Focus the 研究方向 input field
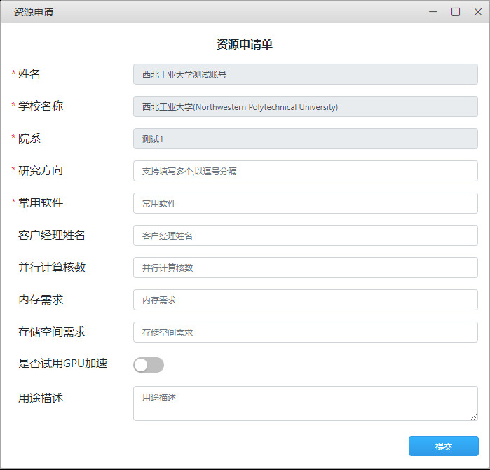 pos(305,171)
